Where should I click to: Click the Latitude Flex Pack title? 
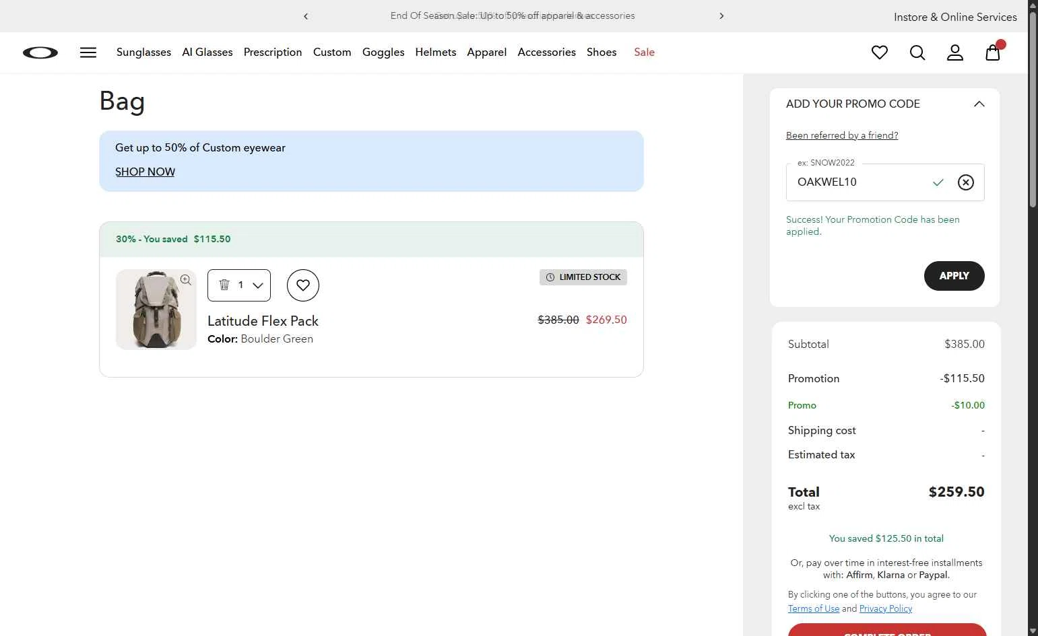pos(263,321)
